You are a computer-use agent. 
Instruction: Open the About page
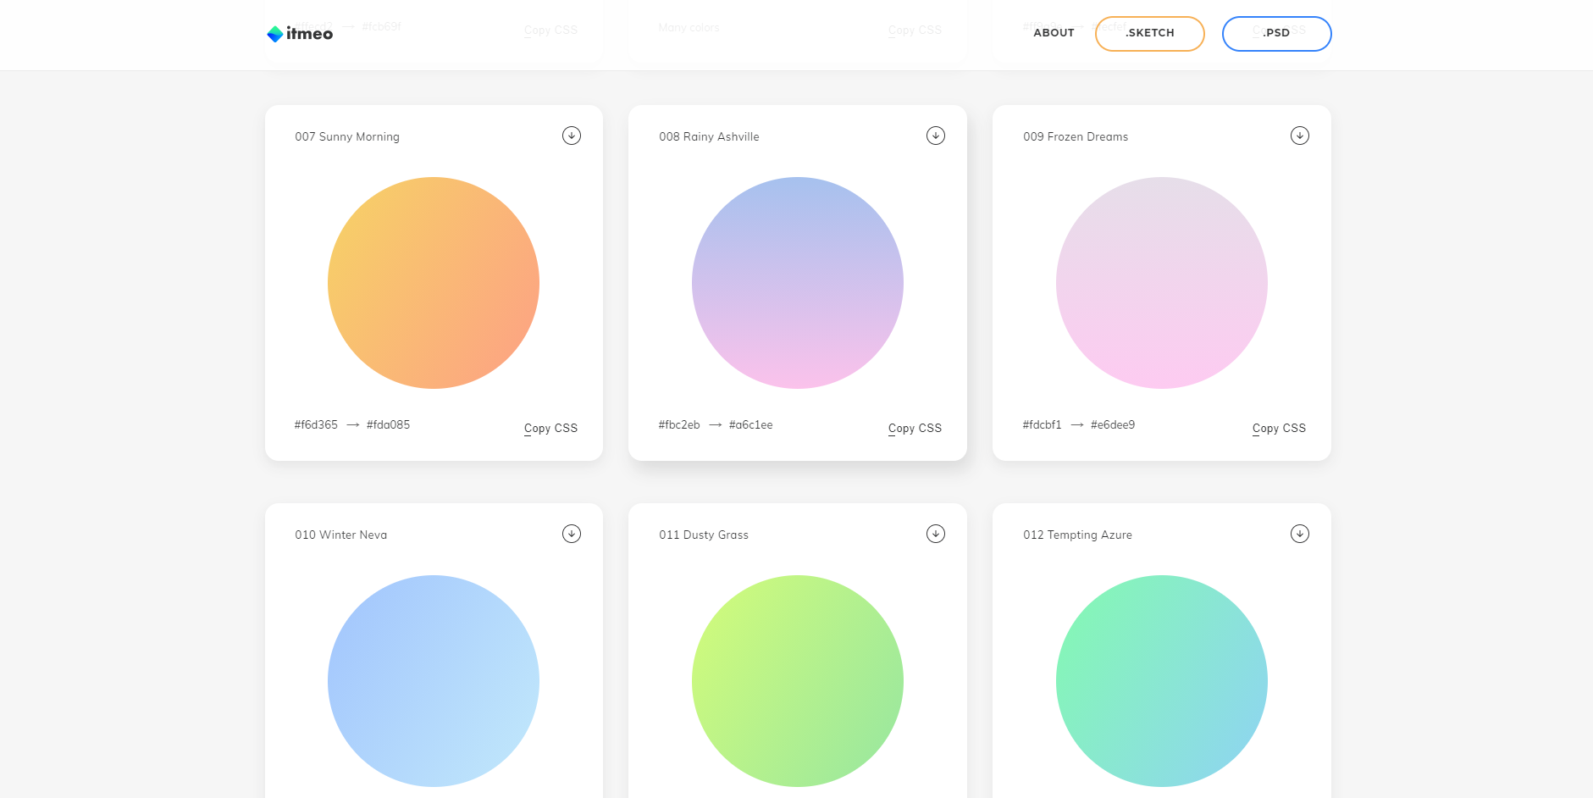click(x=1054, y=33)
